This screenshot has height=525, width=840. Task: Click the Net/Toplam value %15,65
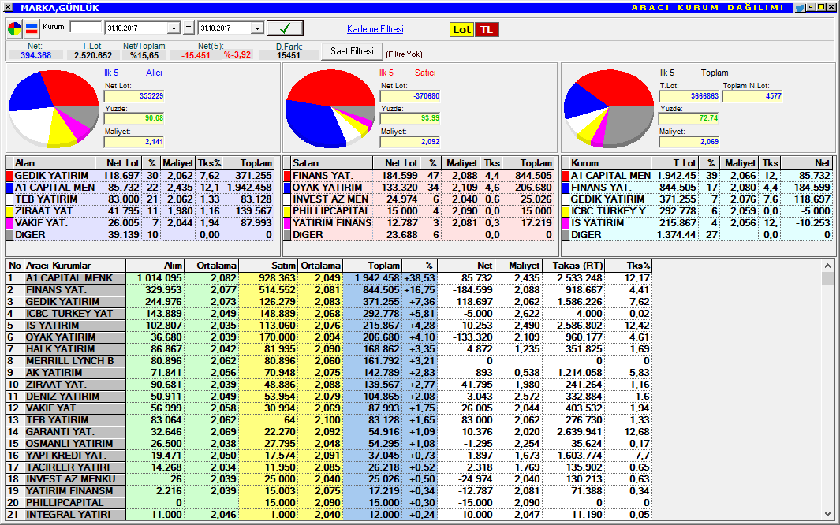point(144,55)
